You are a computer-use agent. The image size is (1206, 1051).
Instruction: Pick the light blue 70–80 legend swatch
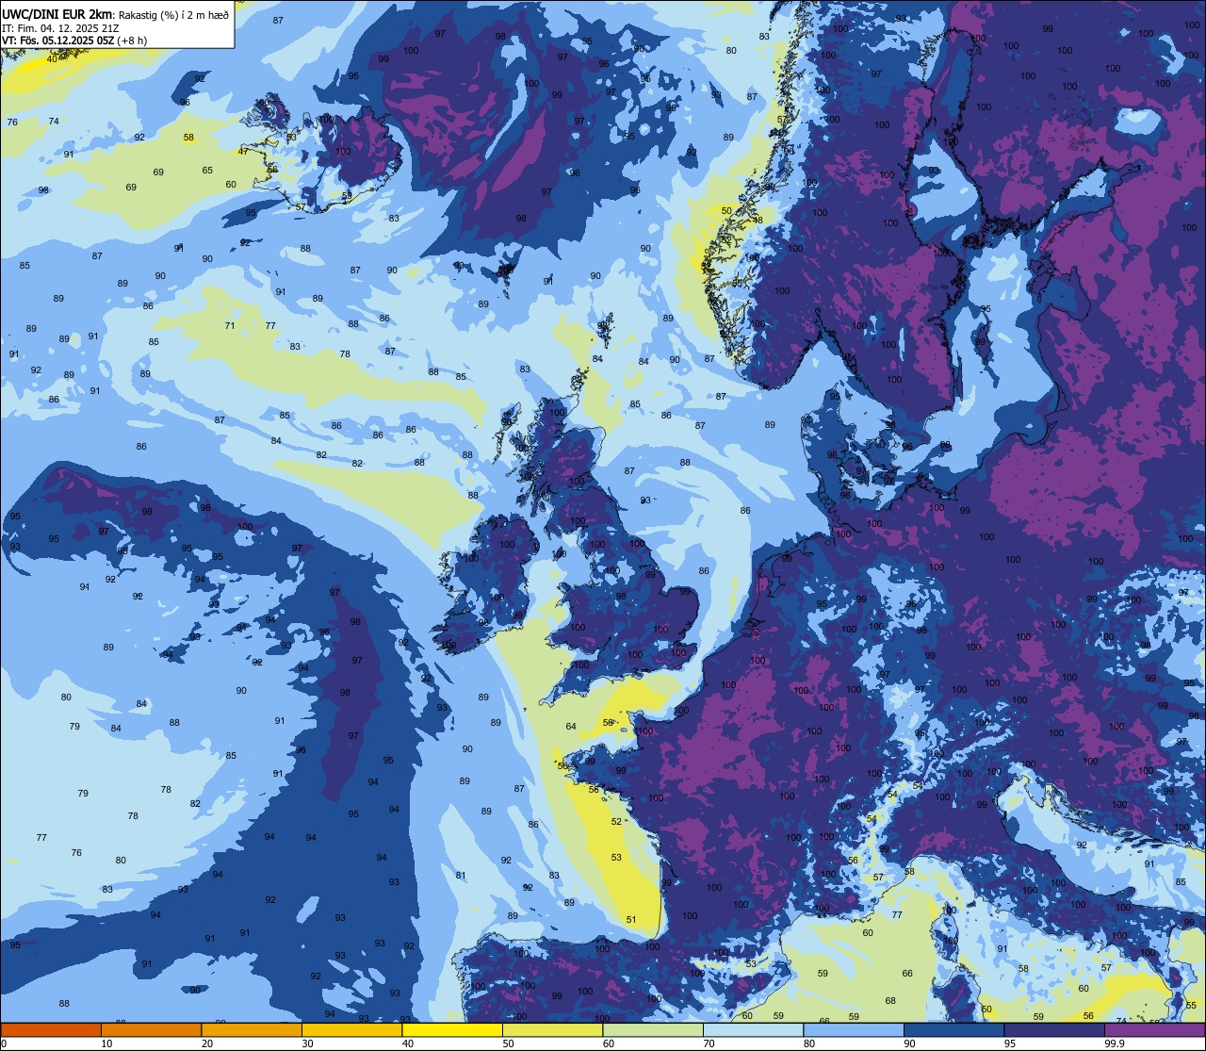(753, 1029)
